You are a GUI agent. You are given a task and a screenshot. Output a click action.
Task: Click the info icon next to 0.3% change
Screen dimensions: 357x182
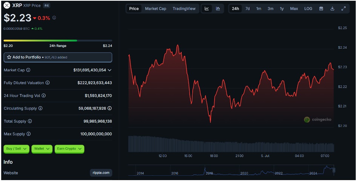(54, 18)
